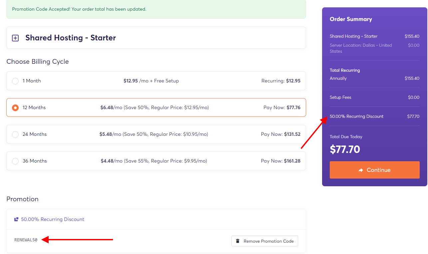The width and height of the screenshot is (428, 254).
Task: Select the 1 Month billing cycle radio
Action: tap(15, 81)
